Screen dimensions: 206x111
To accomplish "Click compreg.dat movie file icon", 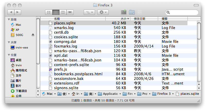I will pyautogui.click(x=50, y=42).
